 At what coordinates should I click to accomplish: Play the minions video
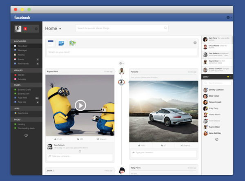point(80,106)
